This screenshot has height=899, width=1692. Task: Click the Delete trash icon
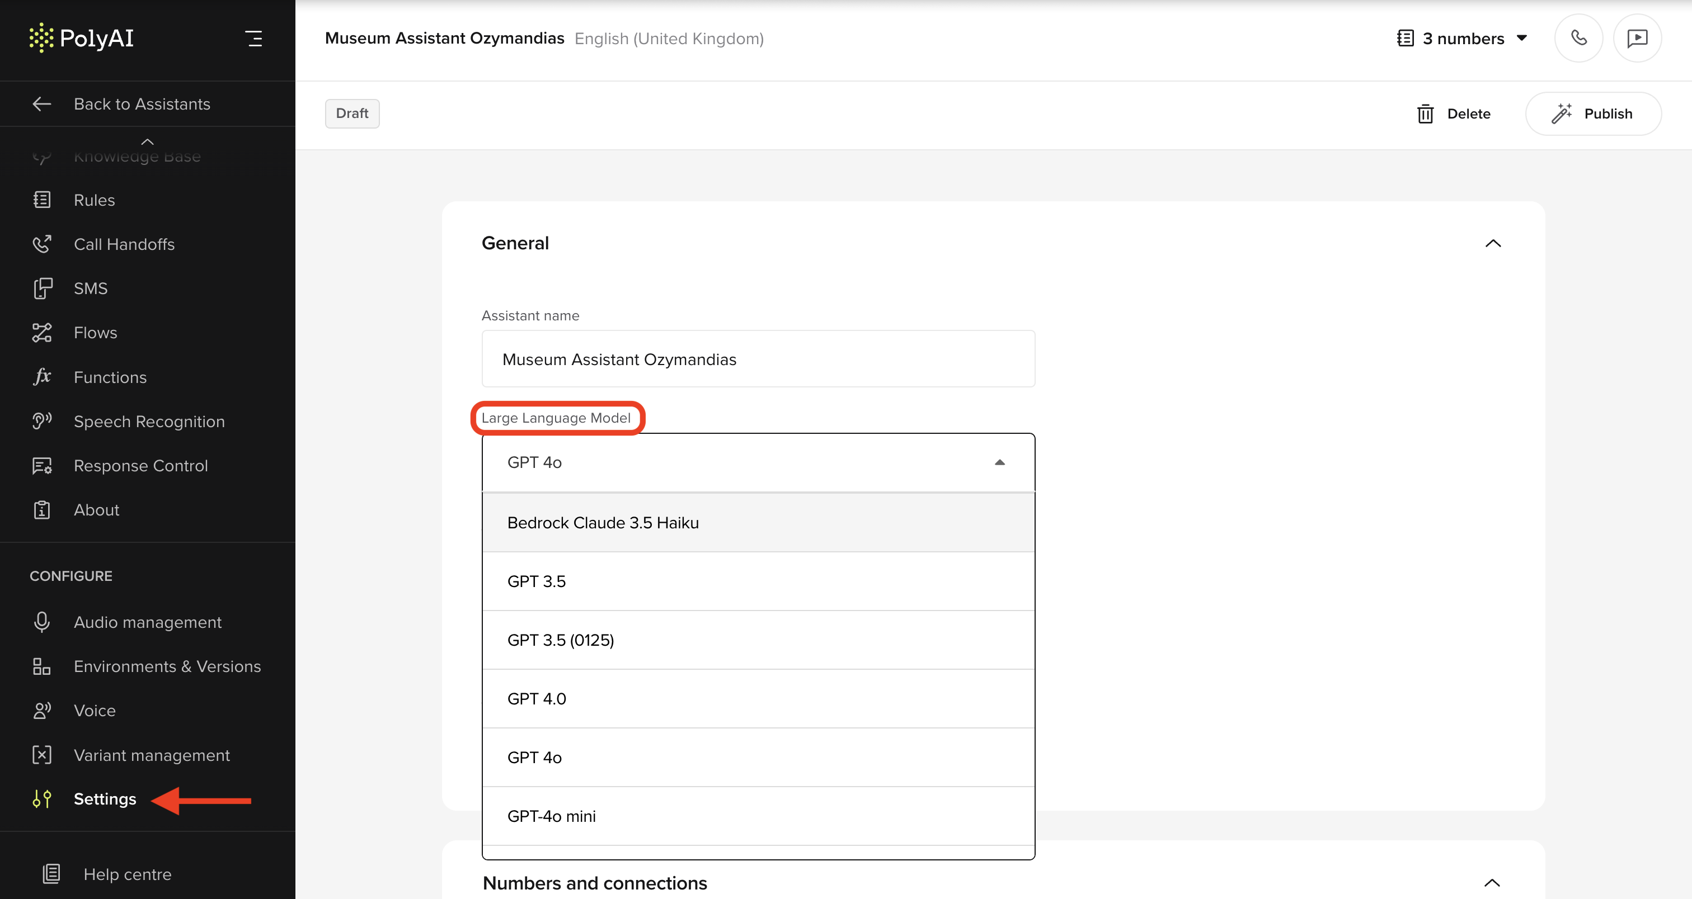coord(1425,114)
